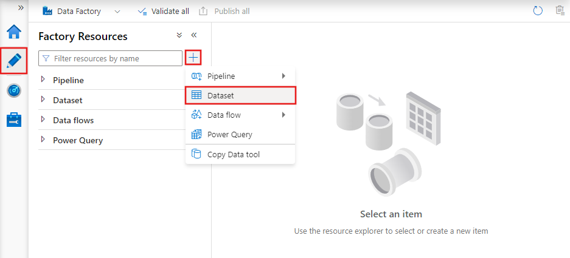Click Validate all button
Image resolution: width=570 pixels, height=258 pixels.
(x=163, y=12)
